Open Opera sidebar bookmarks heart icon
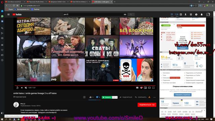The width and height of the screenshot is (215, 121). coord(2,50)
